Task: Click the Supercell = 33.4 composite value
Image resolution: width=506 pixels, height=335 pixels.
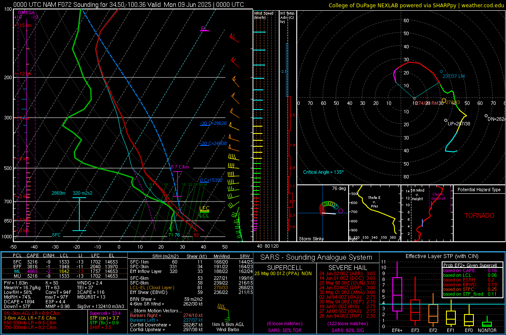Action: pyautogui.click(x=105, y=313)
